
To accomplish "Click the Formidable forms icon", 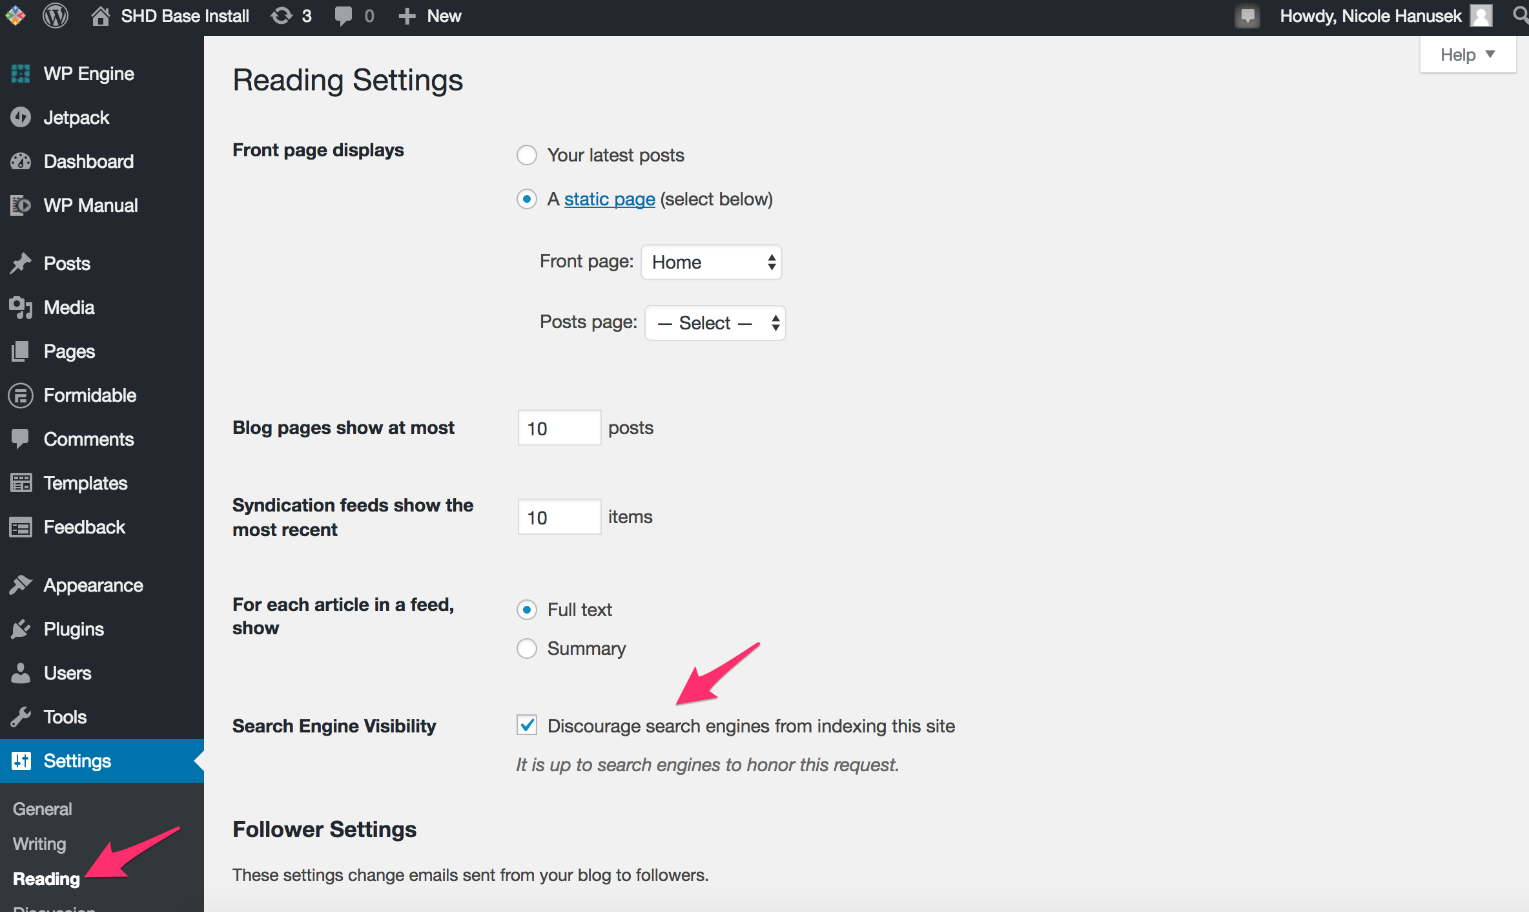I will [x=21, y=395].
